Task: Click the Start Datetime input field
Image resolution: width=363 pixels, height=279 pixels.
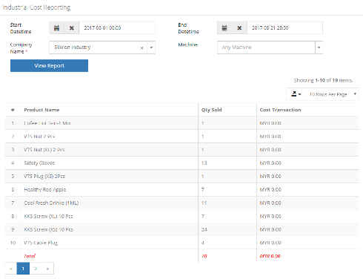Action: pyautogui.click(x=117, y=27)
